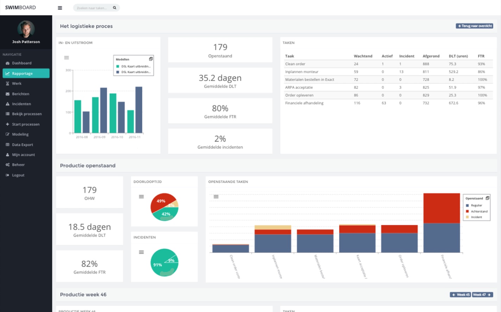Screen dimensions: 501x312
Task: Go to next Week 47 button
Action: pyautogui.click(x=482, y=295)
